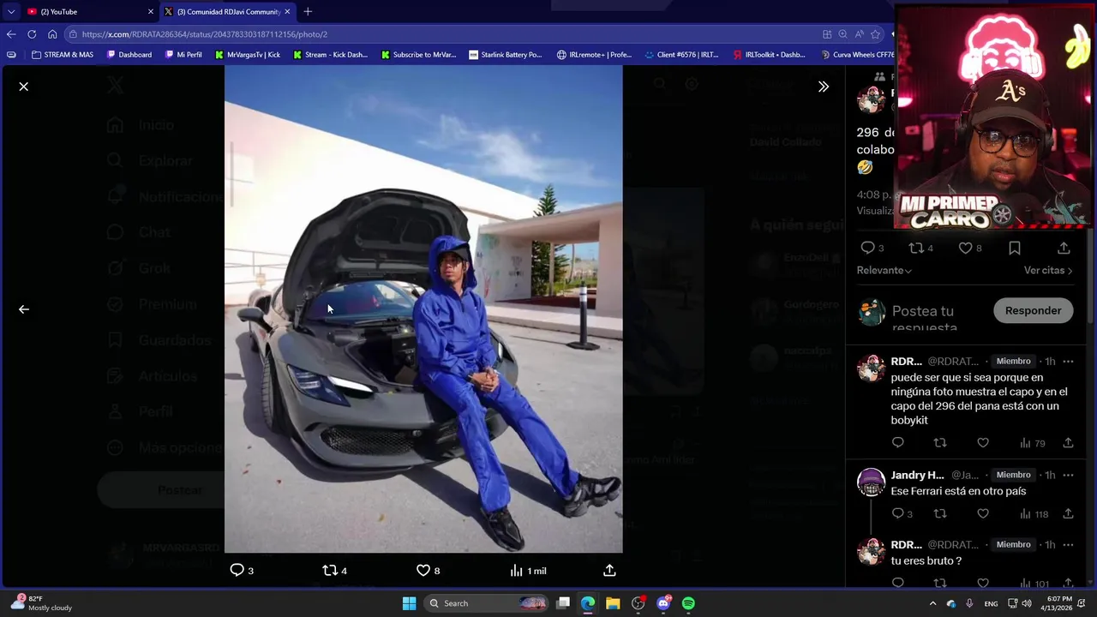View stats showing 118 on Jandry's comment
The width and height of the screenshot is (1097, 617).
1034,514
